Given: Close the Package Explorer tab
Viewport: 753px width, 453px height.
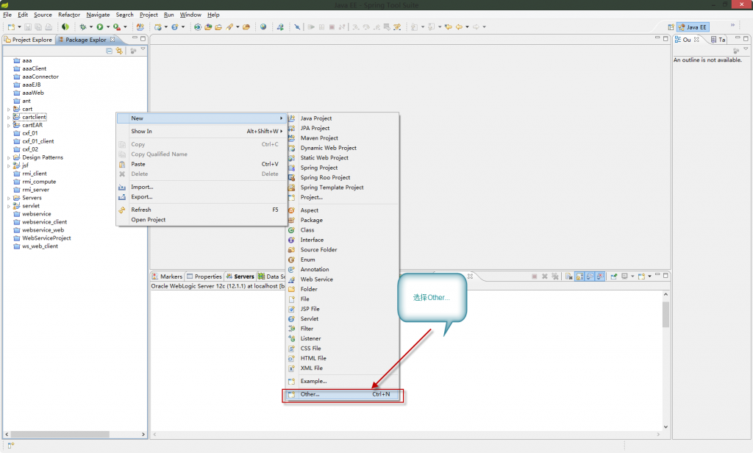Looking at the screenshot, I should point(113,40).
